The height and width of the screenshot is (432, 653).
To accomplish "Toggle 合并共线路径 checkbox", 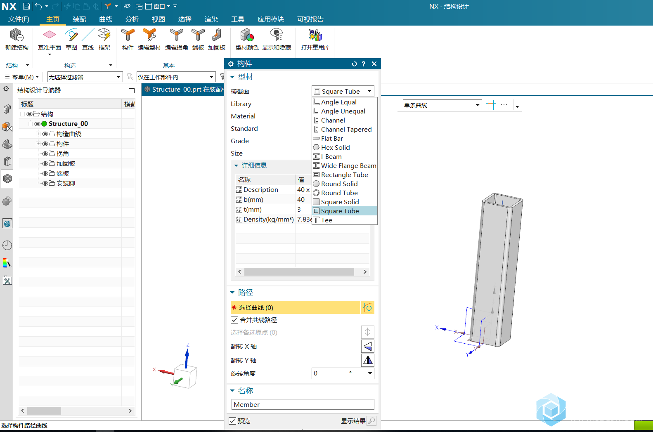I will click(234, 320).
